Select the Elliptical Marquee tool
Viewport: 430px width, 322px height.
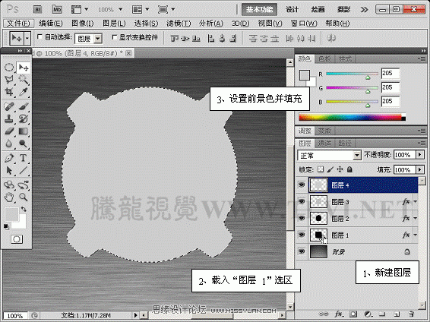(9, 67)
